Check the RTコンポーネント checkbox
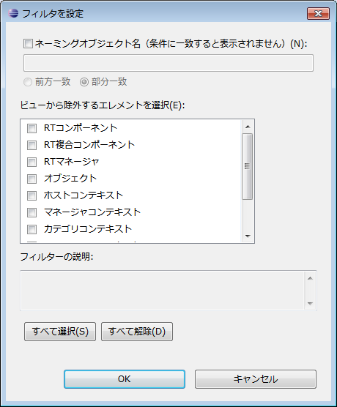The image size is (337, 407). 32,128
